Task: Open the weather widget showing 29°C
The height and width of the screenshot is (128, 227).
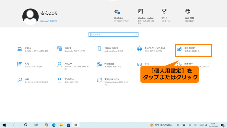Action: point(161,125)
